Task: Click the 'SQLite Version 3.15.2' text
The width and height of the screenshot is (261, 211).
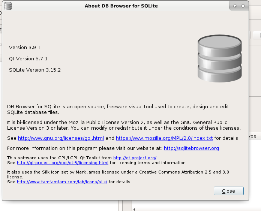Action: point(35,70)
